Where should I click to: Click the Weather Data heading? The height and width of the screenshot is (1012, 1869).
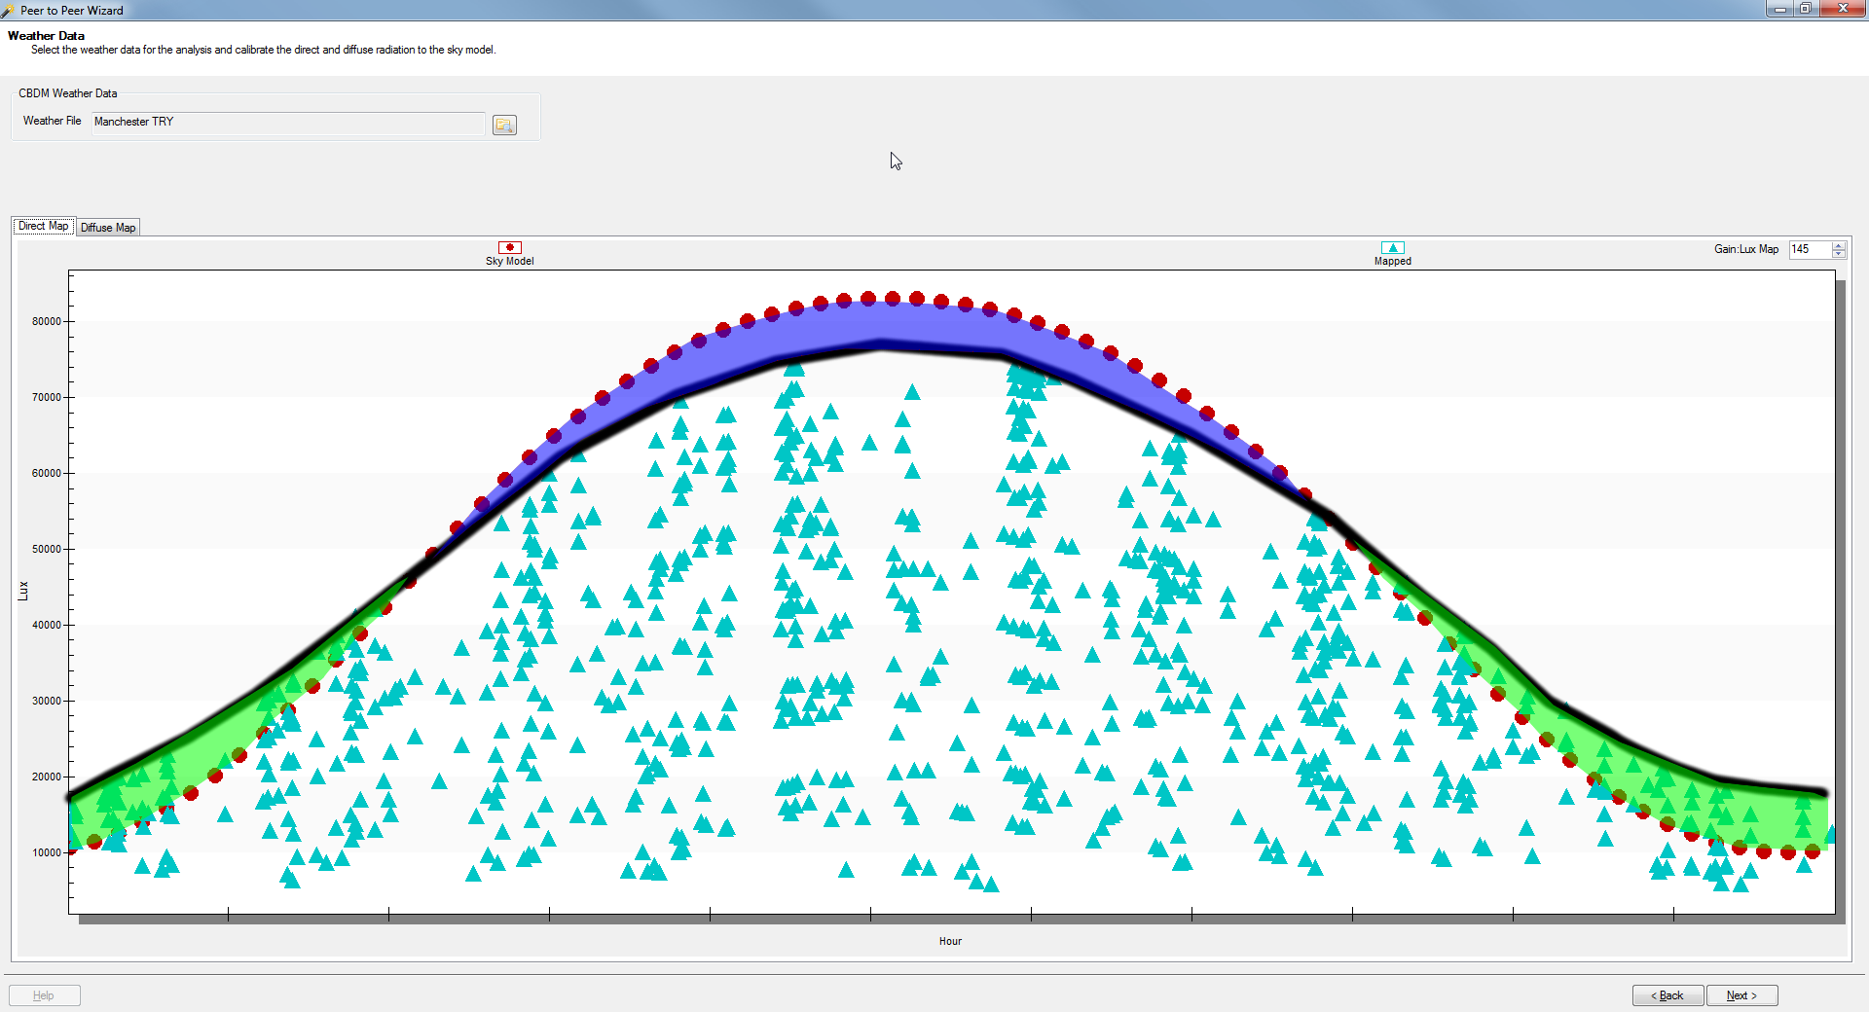pos(46,36)
